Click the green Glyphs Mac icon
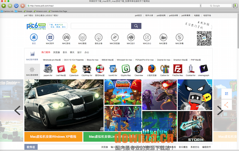 pyautogui.click(x=126, y=69)
